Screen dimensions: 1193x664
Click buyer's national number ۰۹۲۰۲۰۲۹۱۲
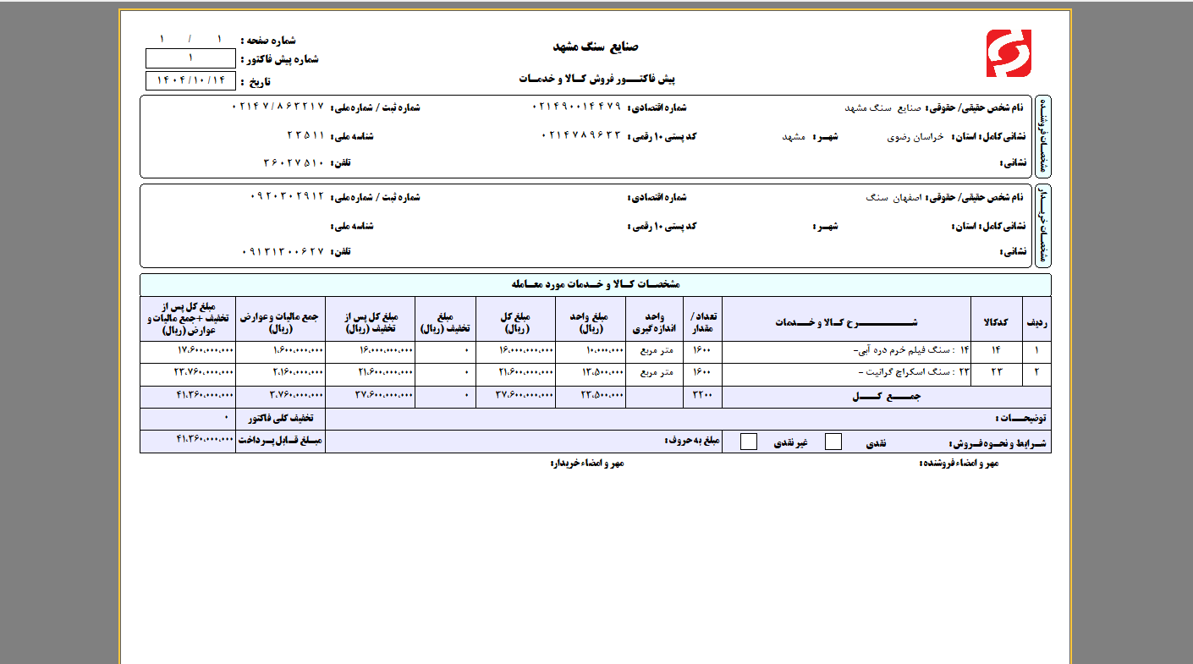[288, 197]
